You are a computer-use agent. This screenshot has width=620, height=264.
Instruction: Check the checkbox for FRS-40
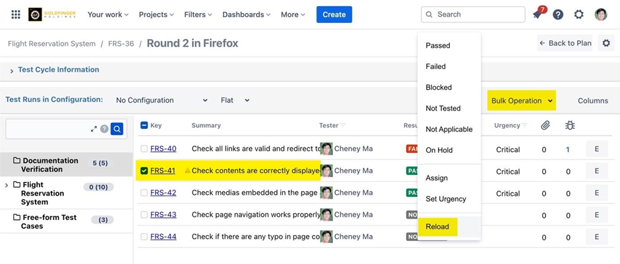click(x=144, y=149)
